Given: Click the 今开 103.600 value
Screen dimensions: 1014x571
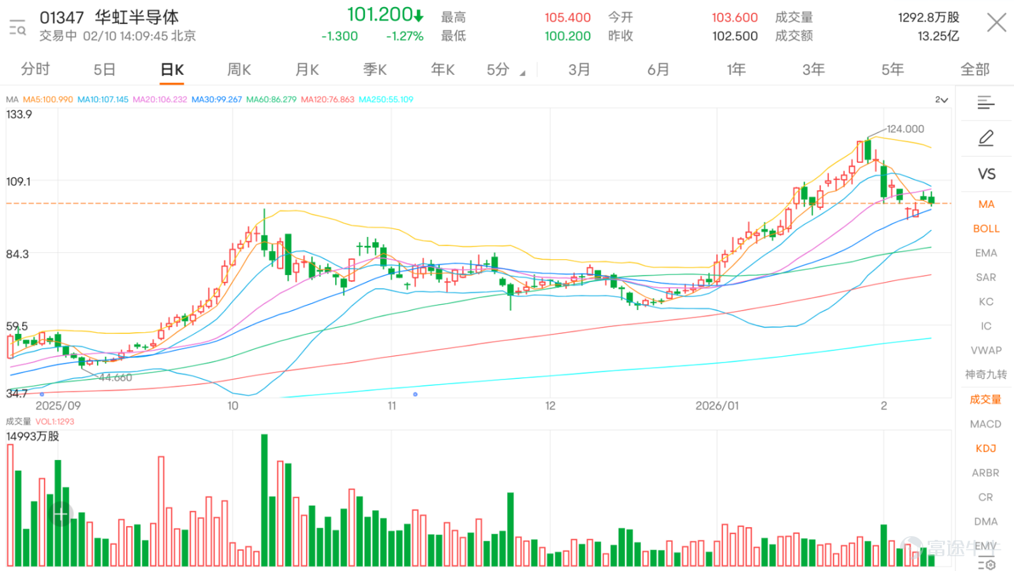Looking at the screenshot, I should (735, 18).
